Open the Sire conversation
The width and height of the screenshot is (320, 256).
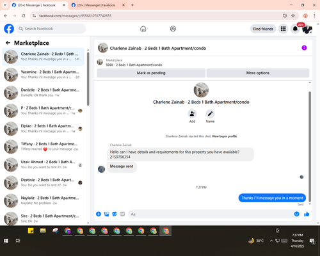pos(43,218)
